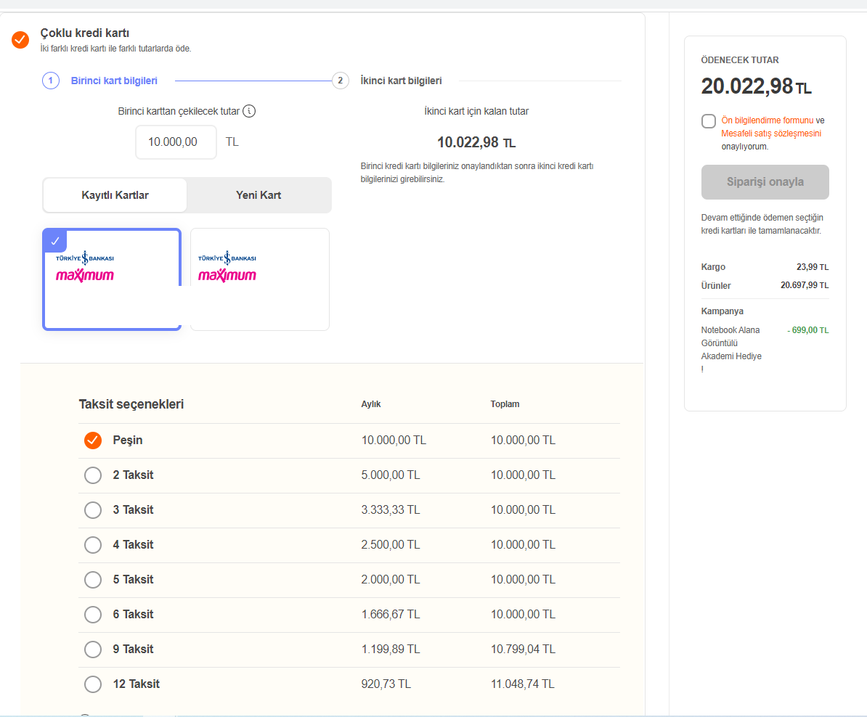Screen dimensions: 867x717
Task: Switch to the Yeni Kart tab
Action: pos(259,195)
